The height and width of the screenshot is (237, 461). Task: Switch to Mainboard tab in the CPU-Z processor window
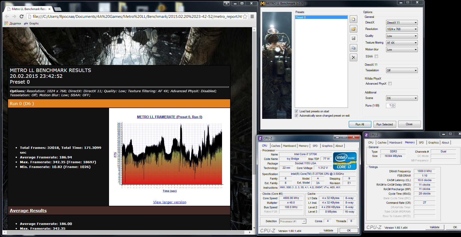click(x=289, y=146)
